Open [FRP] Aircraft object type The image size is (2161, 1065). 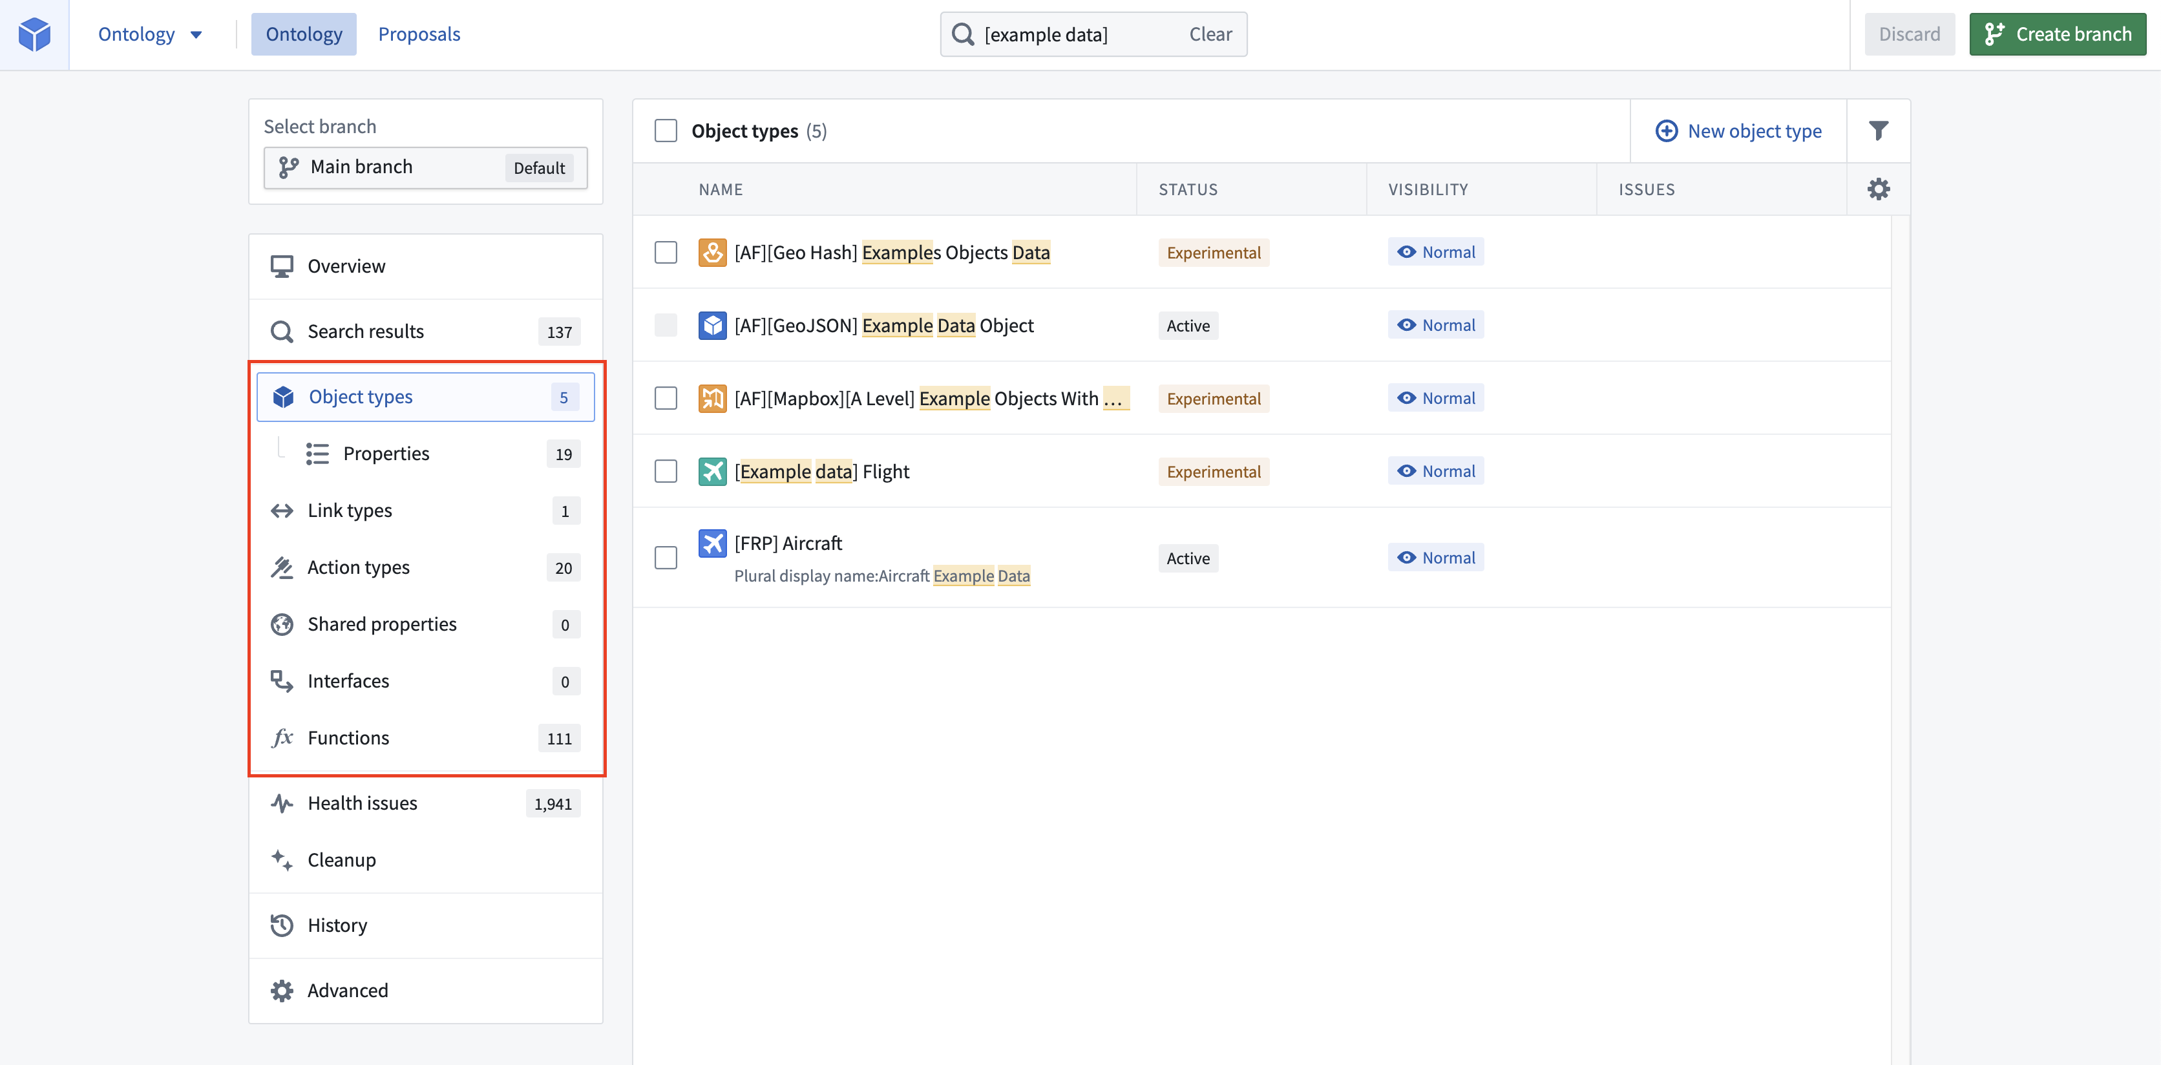[788, 543]
